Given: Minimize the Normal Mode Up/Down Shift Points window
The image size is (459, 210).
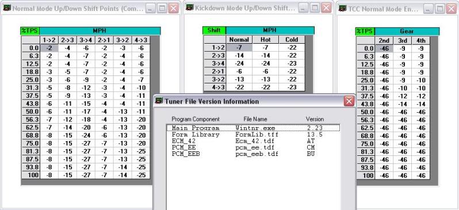Looking at the screenshot, I should 150,8.
